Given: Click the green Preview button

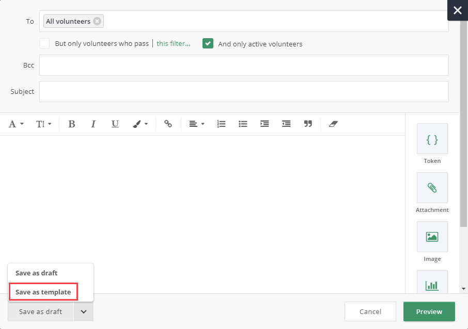Looking at the screenshot, I should point(429,311).
